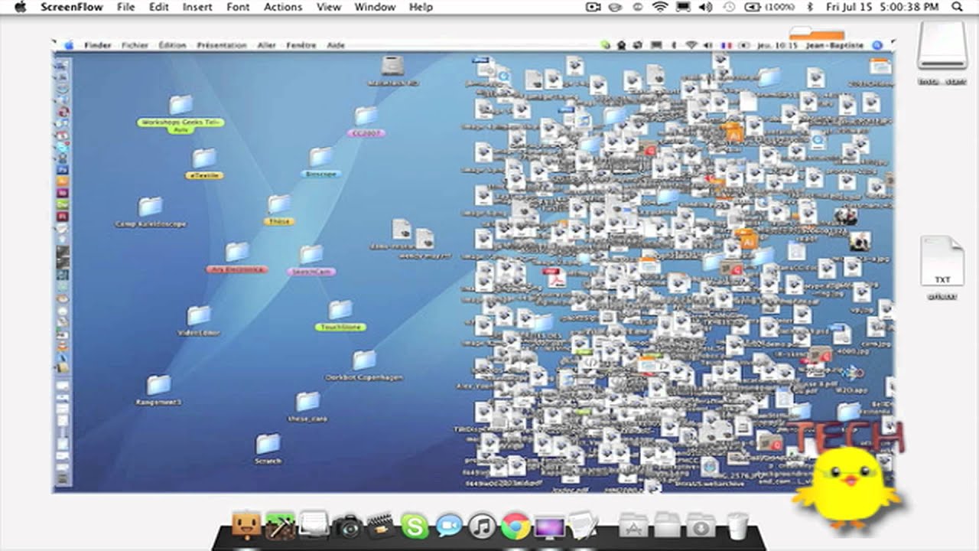Open the Trash in the Dock
The height and width of the screenshot is (551, 979).
coord(737,526)
